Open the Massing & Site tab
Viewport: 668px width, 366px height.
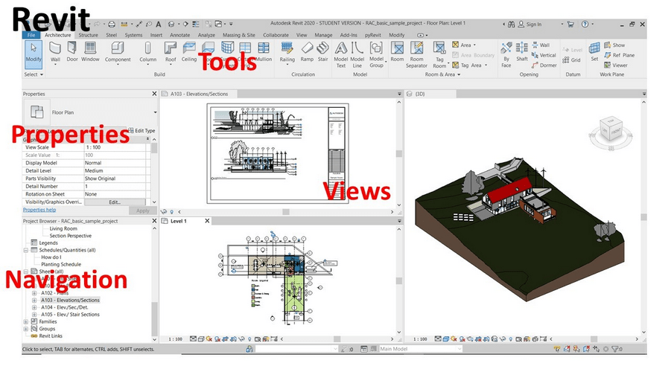pos(238,35)
